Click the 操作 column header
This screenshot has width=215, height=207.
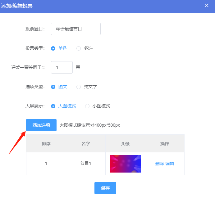click(x=165, y=144)
